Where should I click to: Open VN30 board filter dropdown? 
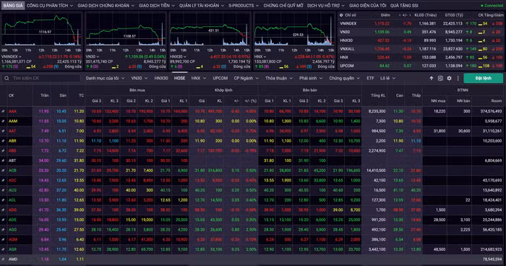click(x=139, y=78)
